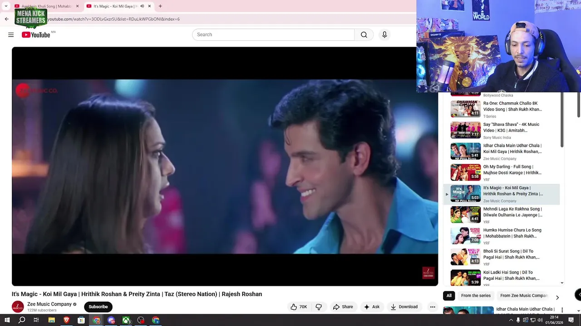
Task: Open the second Chrome profile taskbar icon
Action: (x=156, y=320)
